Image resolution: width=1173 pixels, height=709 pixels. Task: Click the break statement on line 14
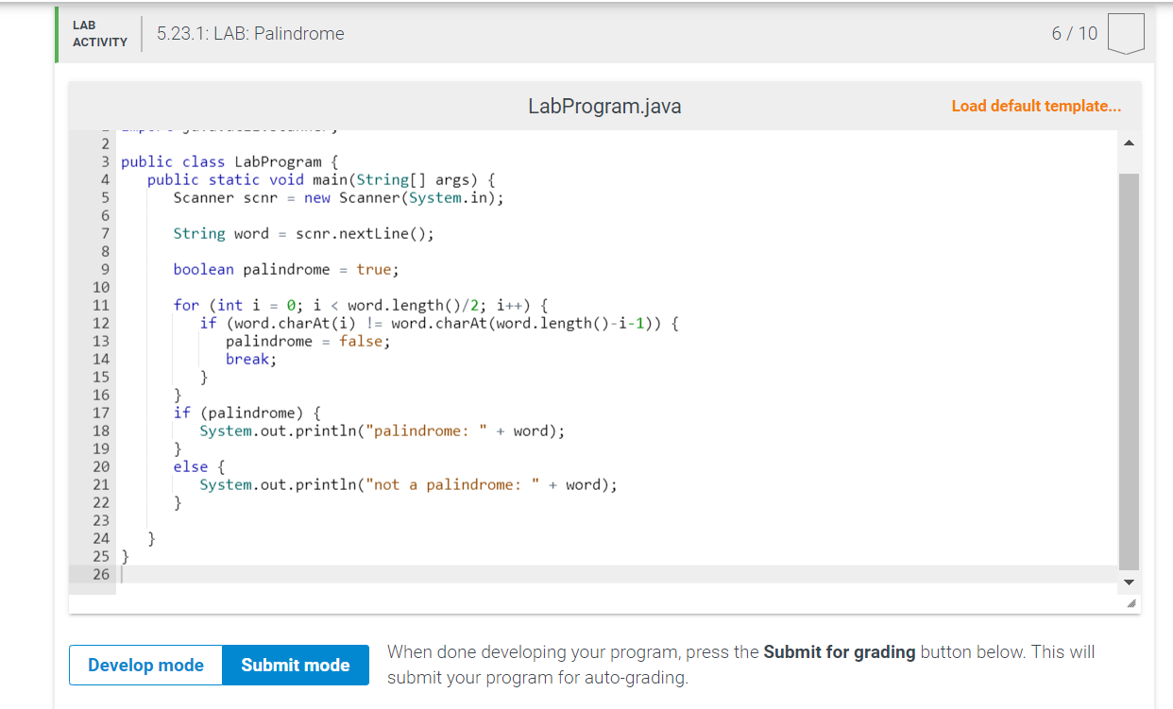[249, 359]
